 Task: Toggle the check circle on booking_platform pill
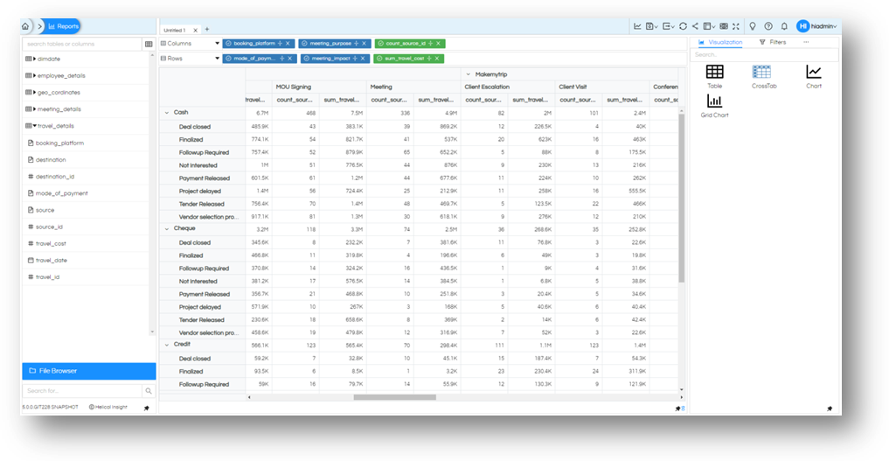(228, 44)
